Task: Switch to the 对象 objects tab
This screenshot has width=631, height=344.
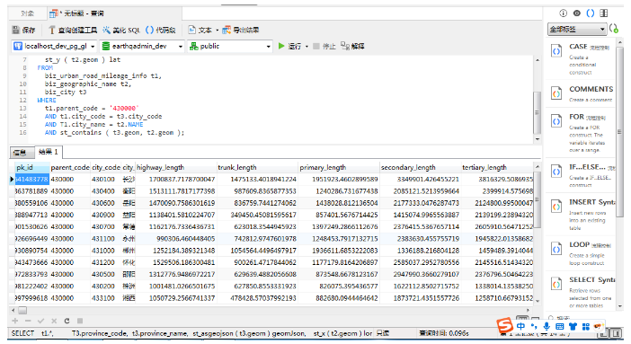Action: (x=27, y=13)
